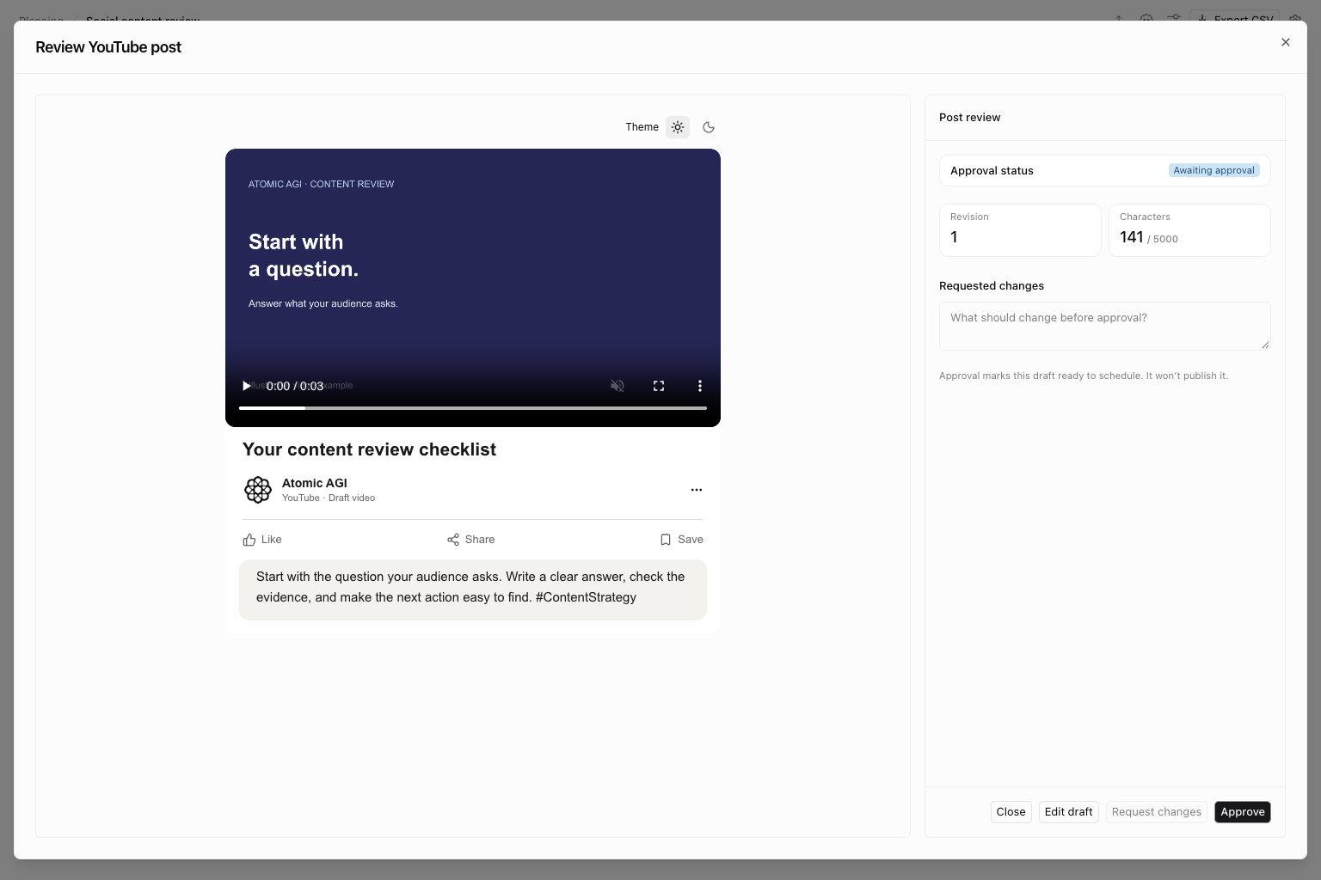The image size is (1321, 880).
Task: Click the Edit draft button
Action: (1069, 812)
